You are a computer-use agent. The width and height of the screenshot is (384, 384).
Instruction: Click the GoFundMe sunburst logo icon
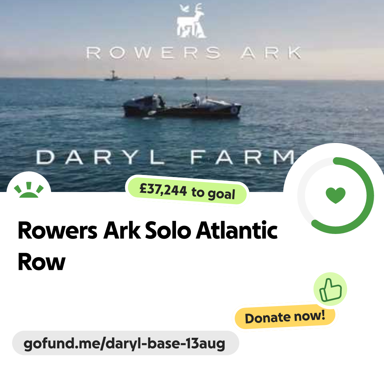click(29, 190)
